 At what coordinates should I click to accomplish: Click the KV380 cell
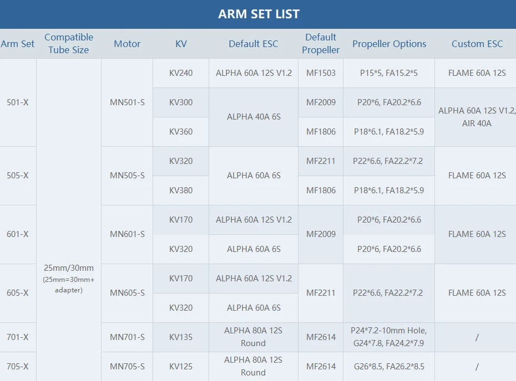181,190
